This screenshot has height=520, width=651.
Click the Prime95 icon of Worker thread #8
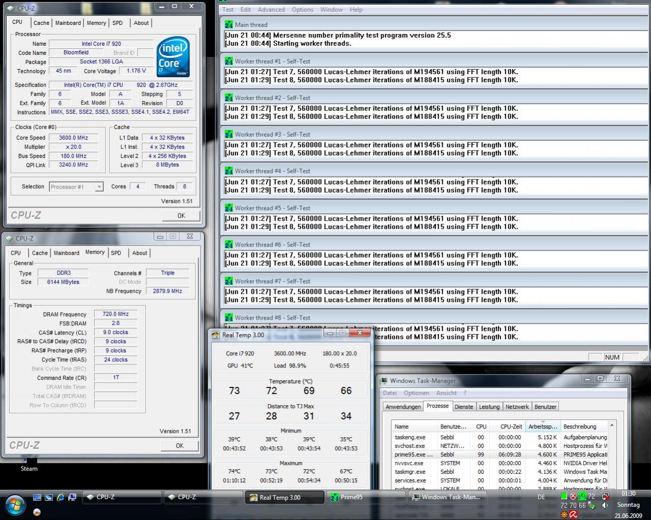[229, 318]
